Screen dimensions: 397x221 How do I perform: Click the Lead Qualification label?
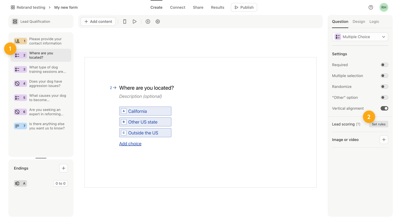tap(35, 22)
